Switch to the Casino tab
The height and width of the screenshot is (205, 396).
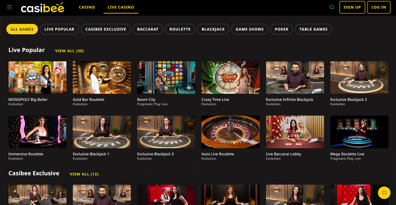coord(87,7)
